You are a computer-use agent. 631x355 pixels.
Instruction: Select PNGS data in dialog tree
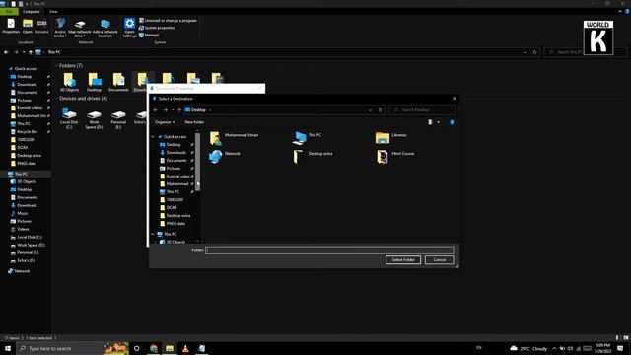[173, 224]
